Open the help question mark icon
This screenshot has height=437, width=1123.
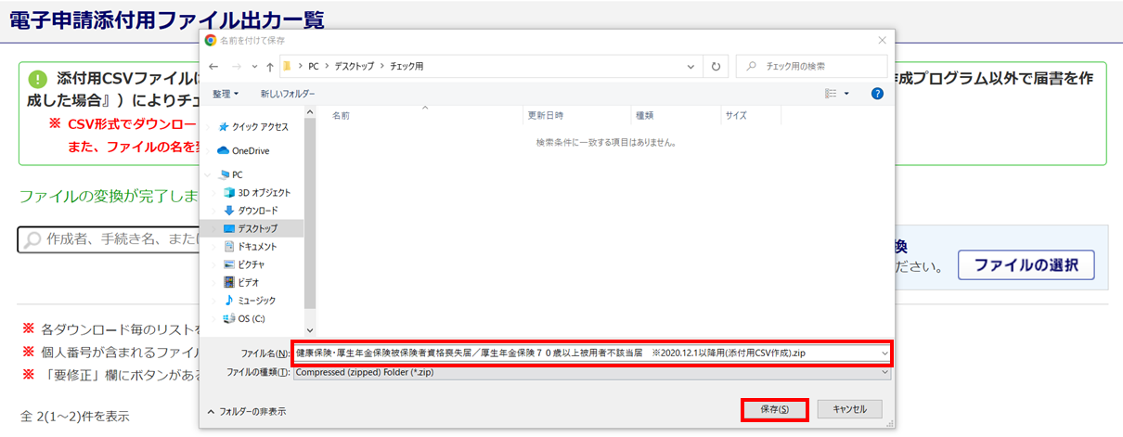[x=877, y=94]
